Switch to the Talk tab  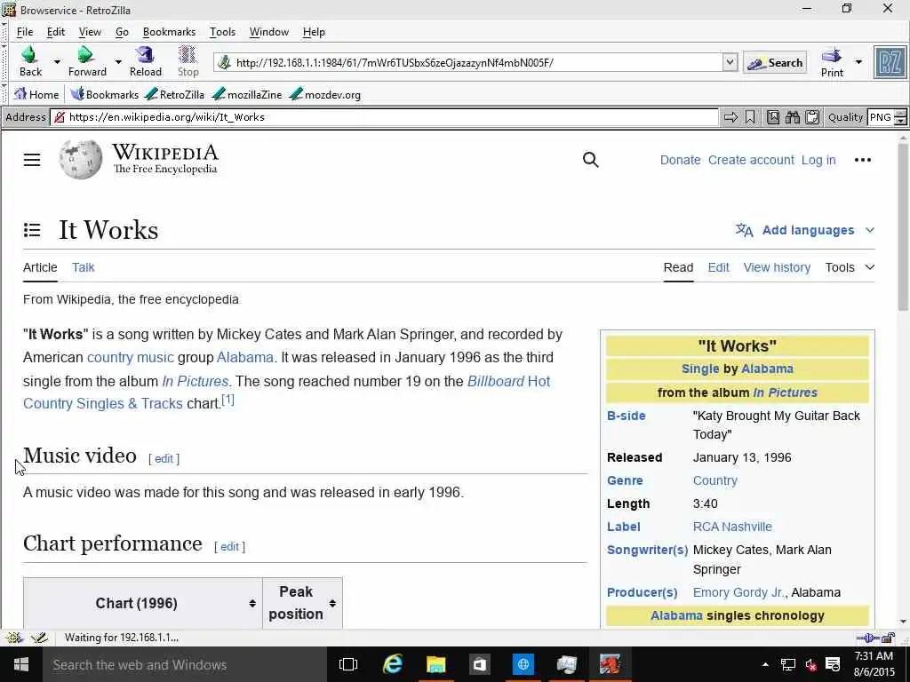click(x=83, y=267)
